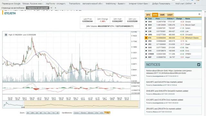Sort markets by Price column
The height and width of the screenshot is (116, 206).
(158, 19)
